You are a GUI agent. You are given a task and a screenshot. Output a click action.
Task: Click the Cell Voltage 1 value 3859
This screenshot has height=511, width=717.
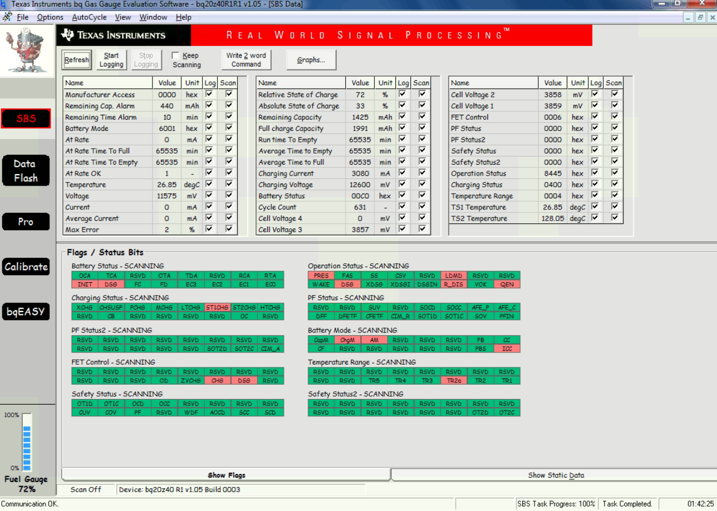(x=552, y=106)
